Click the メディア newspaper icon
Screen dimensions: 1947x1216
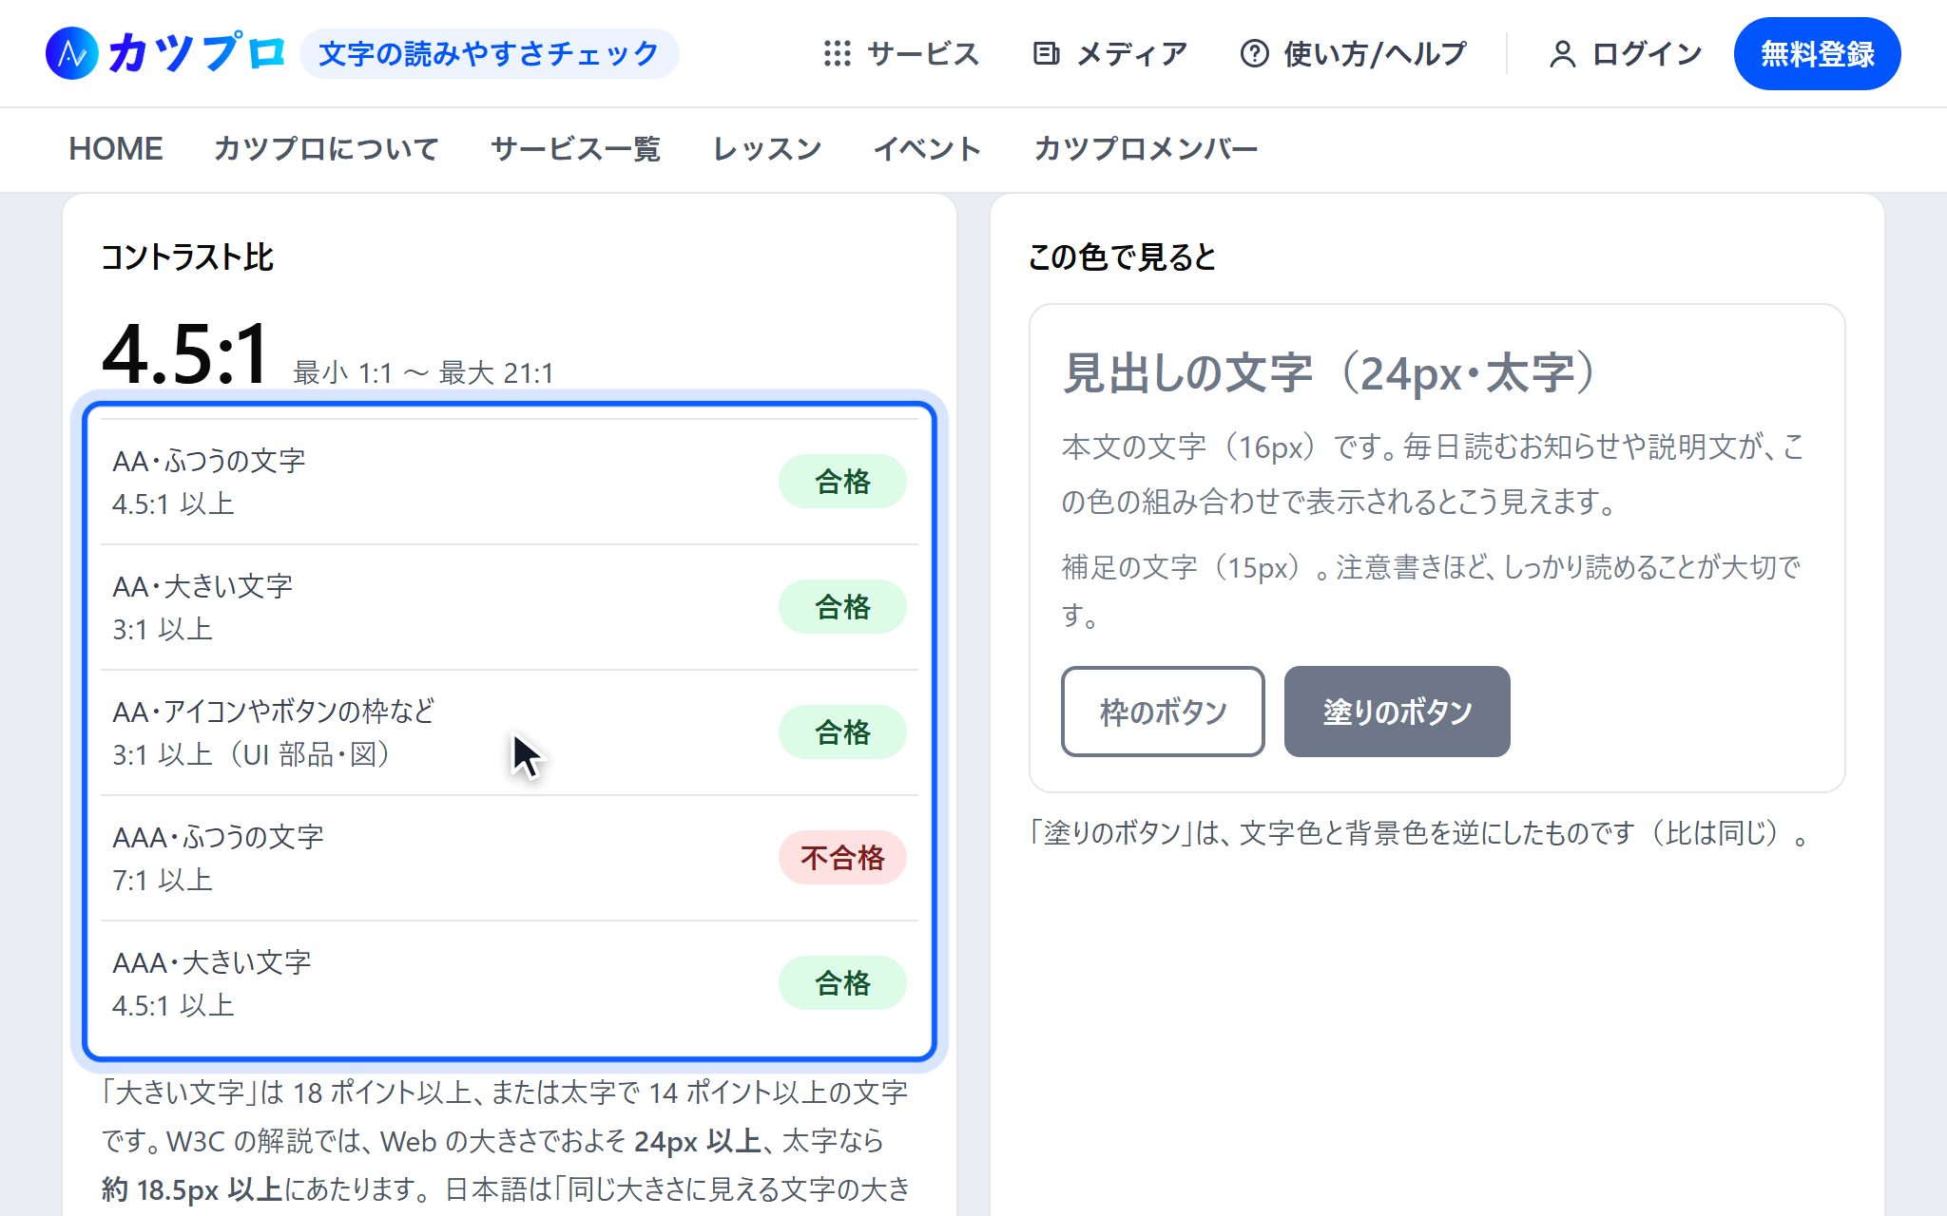(x=1046, y=53)
